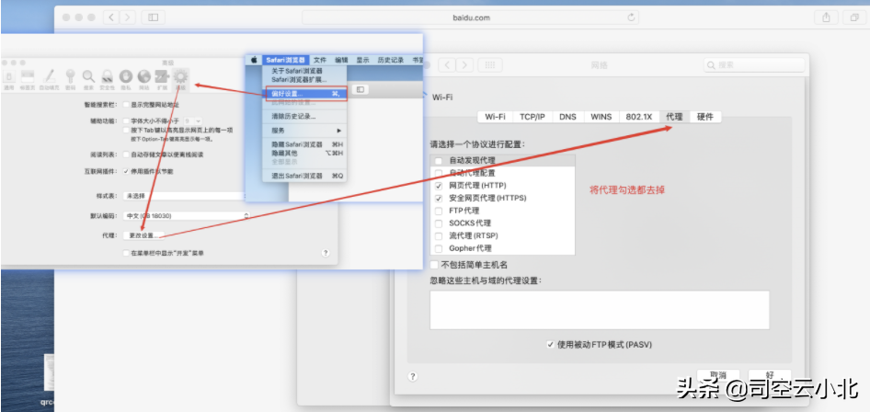Choose 偏好设置… menu item
The width and height of the screenshot is (870, 412).
click(306, 94)
